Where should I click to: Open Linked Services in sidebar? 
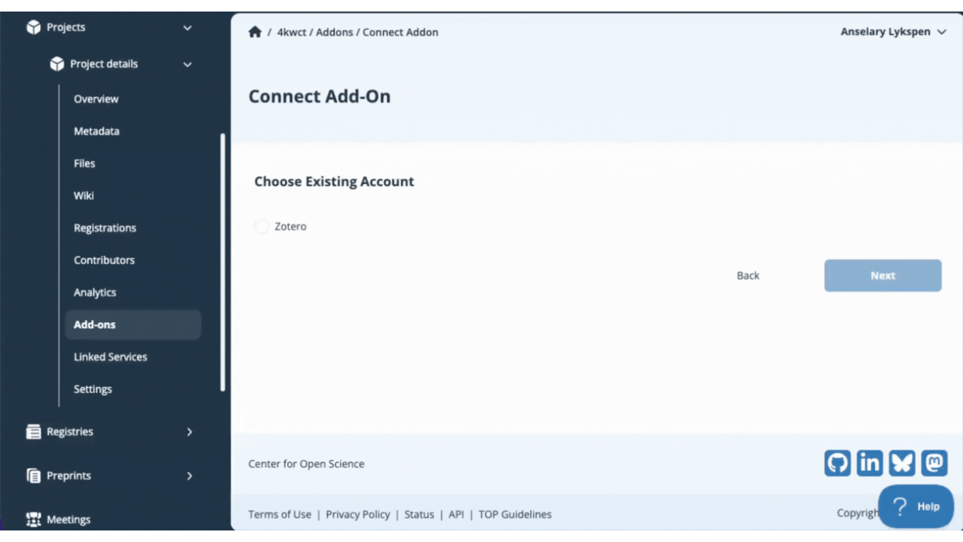point(110,357)
